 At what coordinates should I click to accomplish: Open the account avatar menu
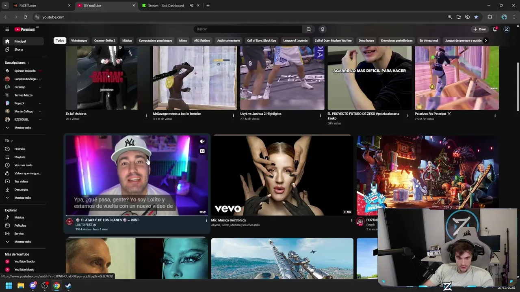point(507,29)
